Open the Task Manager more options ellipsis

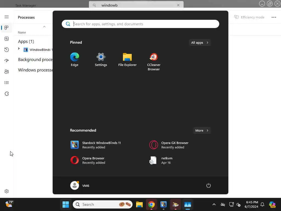(x=274, y=17)
